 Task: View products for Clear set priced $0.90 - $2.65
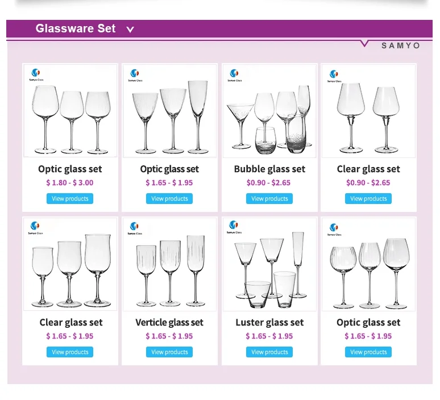[368, 199]
